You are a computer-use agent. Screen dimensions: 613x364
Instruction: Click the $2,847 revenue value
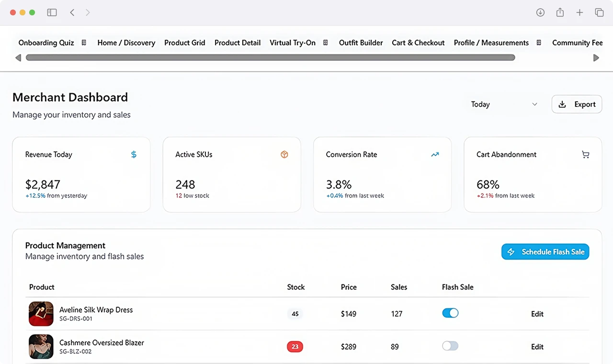(x=43, y=184)
